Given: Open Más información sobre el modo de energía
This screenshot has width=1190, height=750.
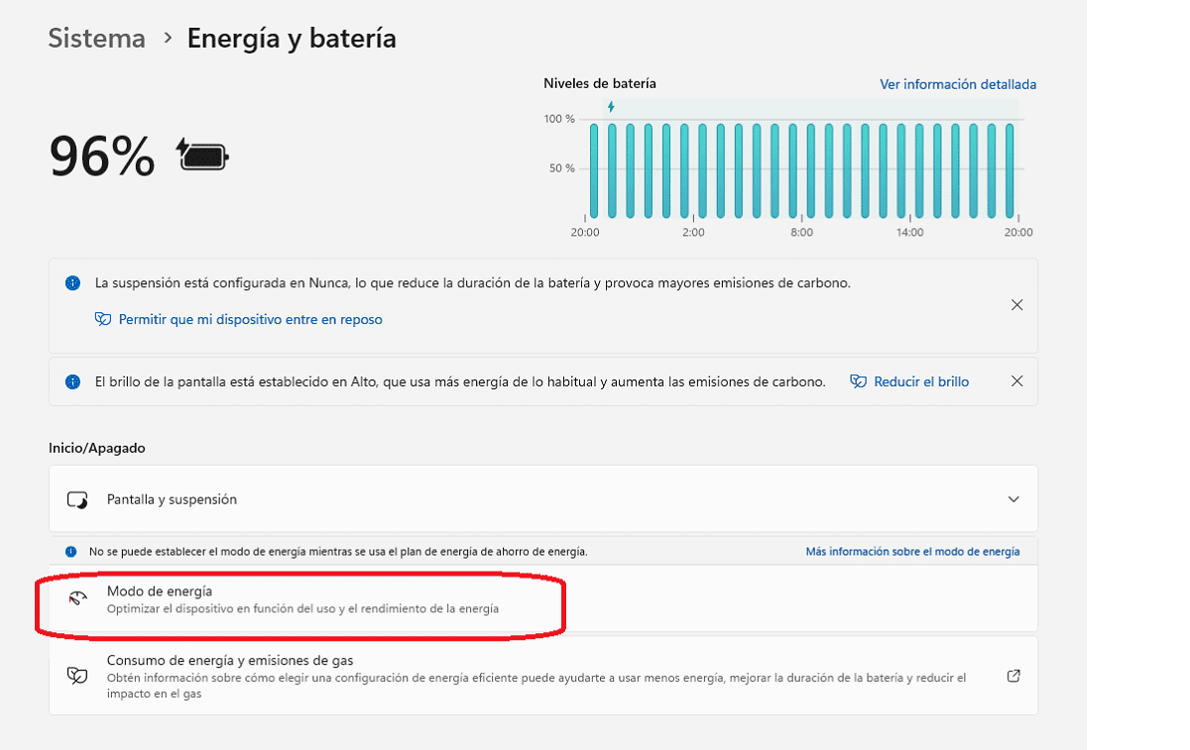Looking at the screenshot, I should 912,551.
